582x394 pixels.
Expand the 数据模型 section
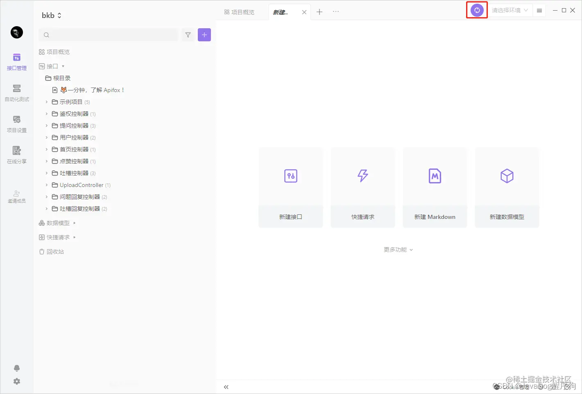coord(75,223)
